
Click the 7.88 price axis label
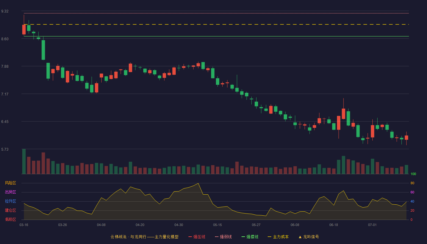[5, 66]
